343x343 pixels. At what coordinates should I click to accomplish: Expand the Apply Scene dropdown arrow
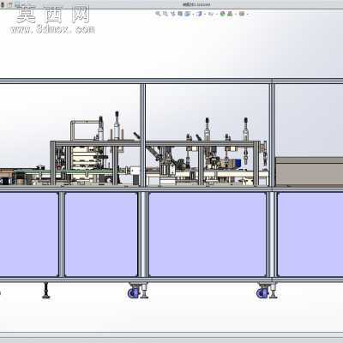coord(236,14)
